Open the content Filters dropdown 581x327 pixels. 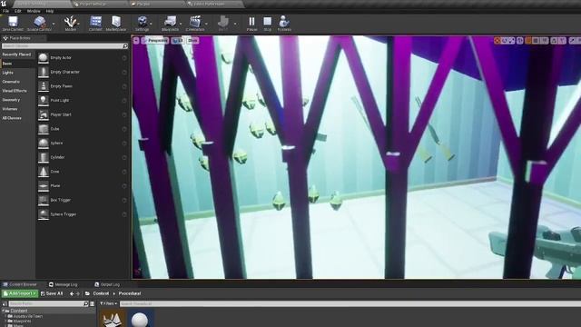(x=108, y=303)
